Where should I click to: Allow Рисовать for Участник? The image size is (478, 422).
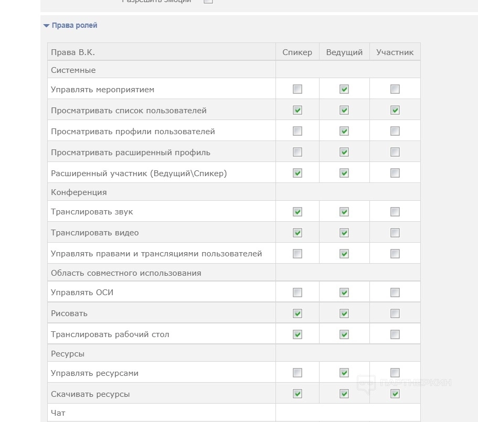(x=395, y=313)
